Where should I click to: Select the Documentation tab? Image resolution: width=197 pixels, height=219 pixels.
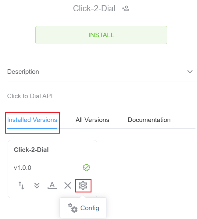click(x=149, y=120)
